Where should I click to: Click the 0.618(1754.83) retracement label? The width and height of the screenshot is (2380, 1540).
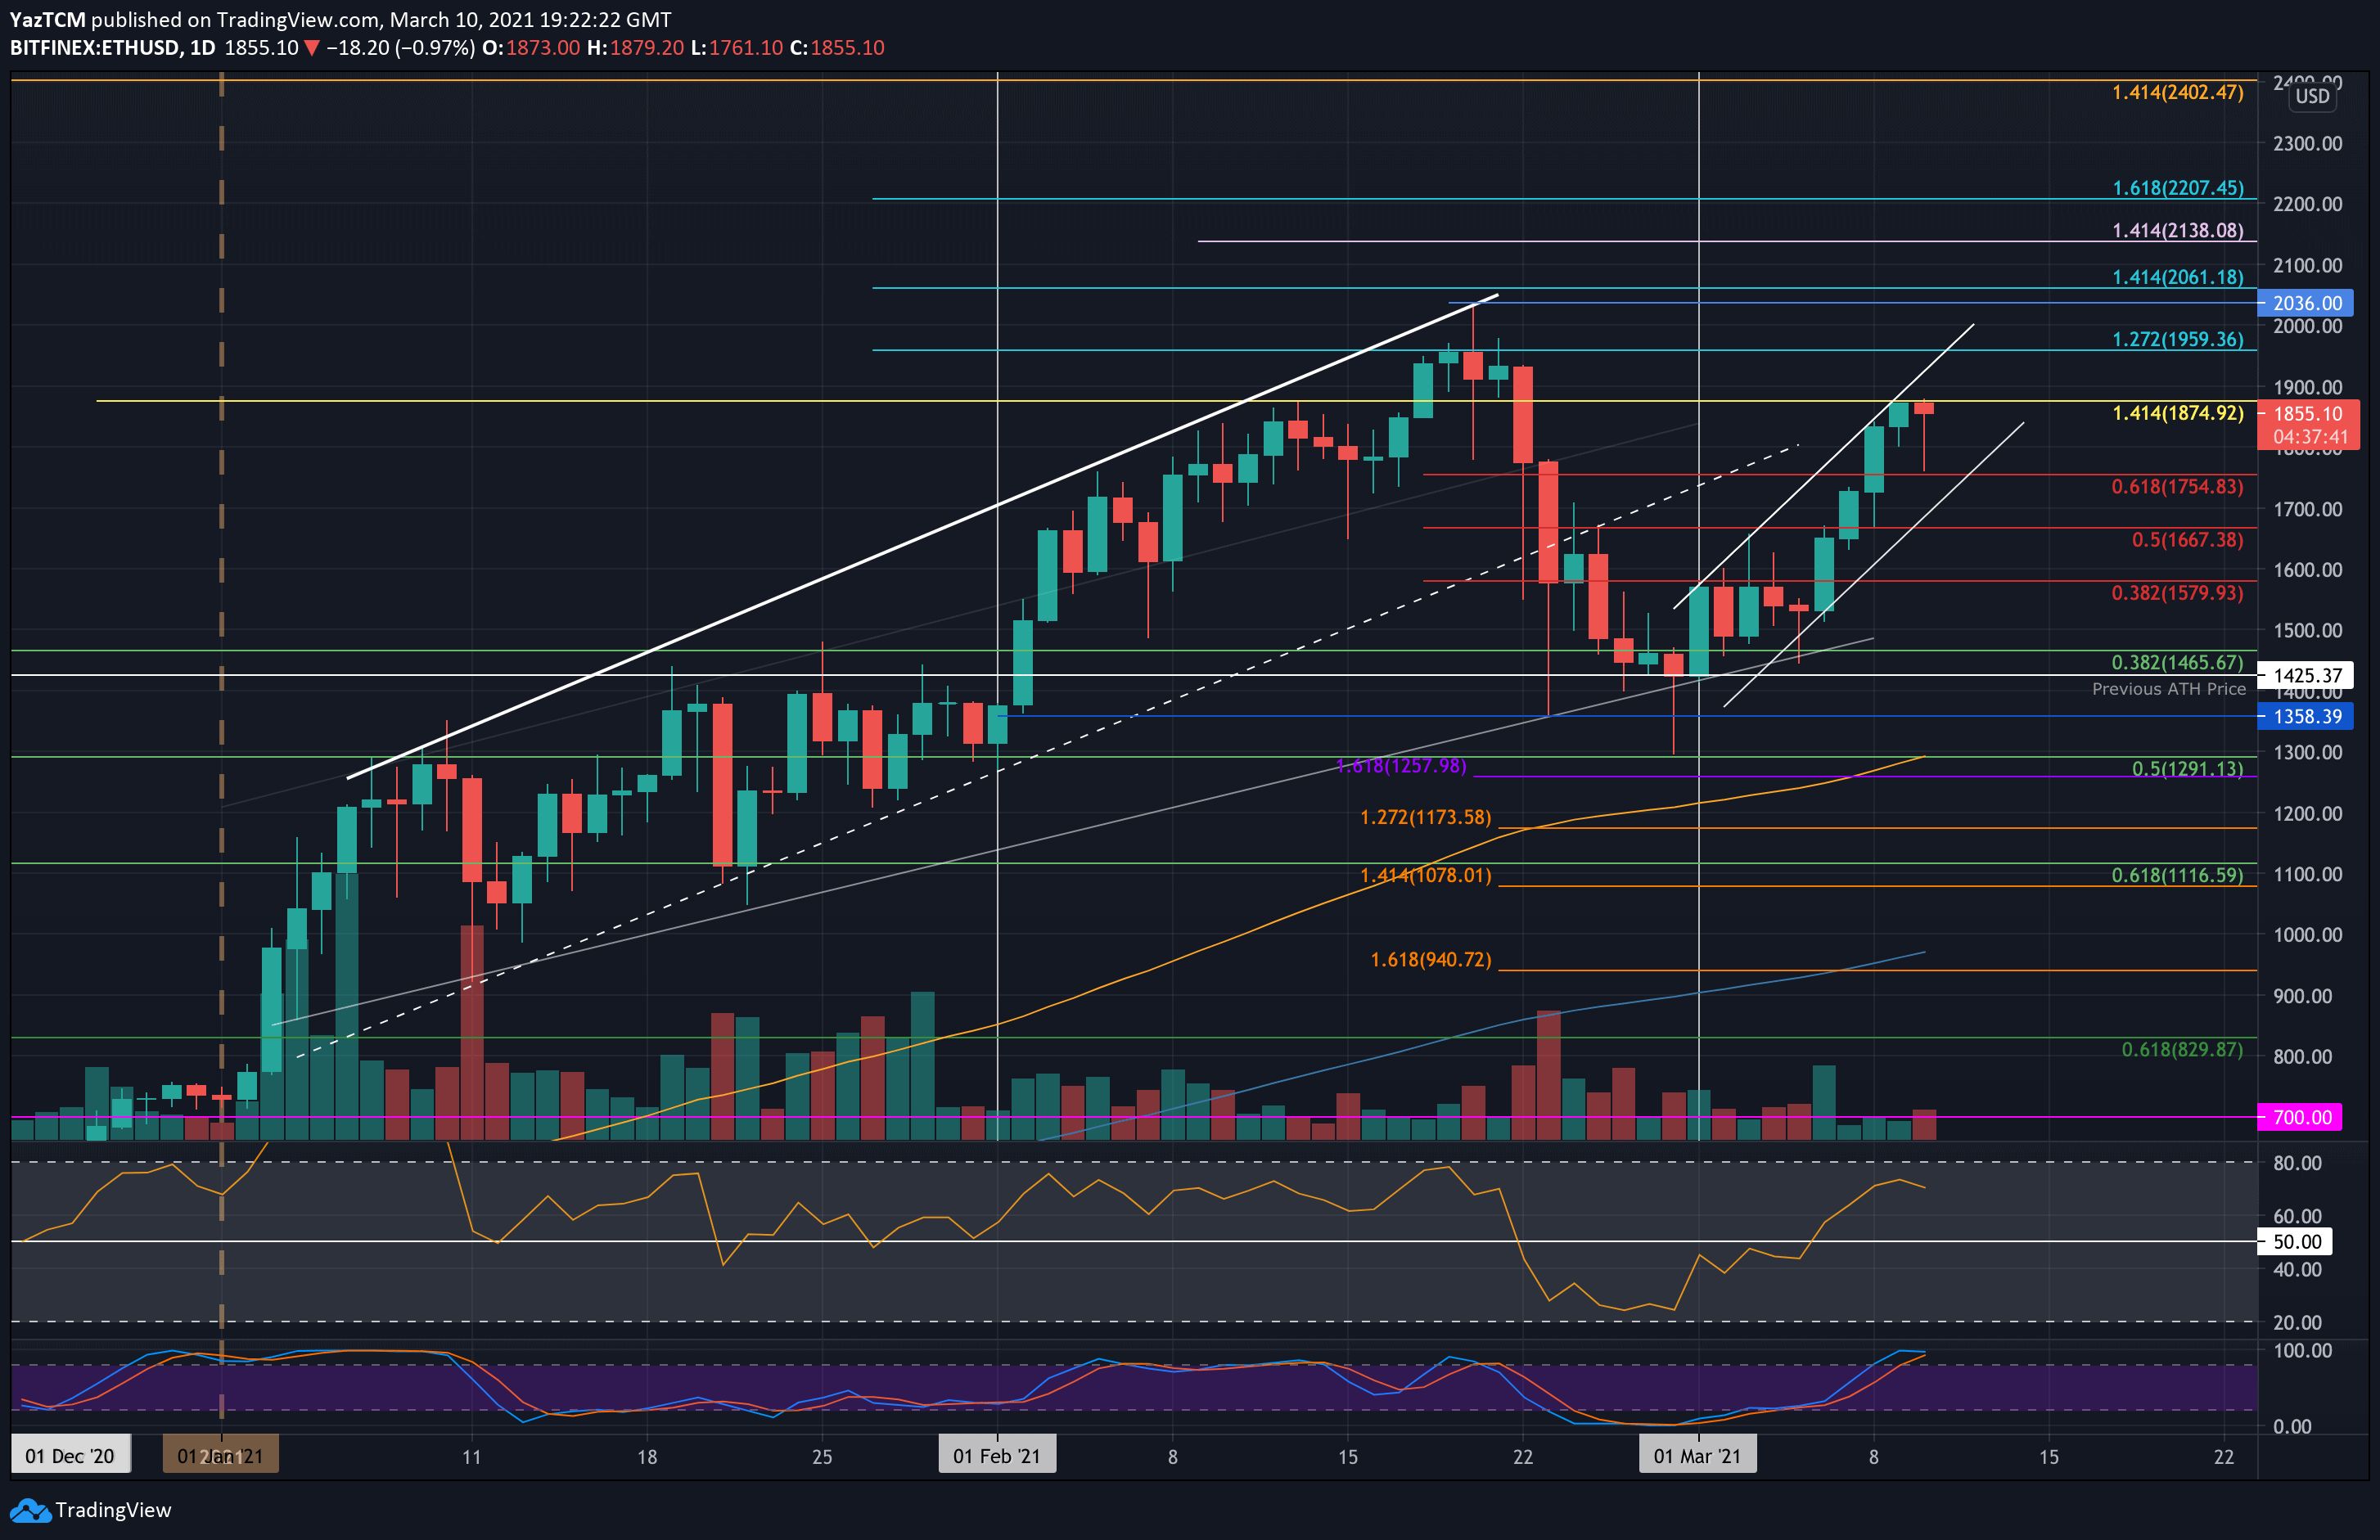2177,487
